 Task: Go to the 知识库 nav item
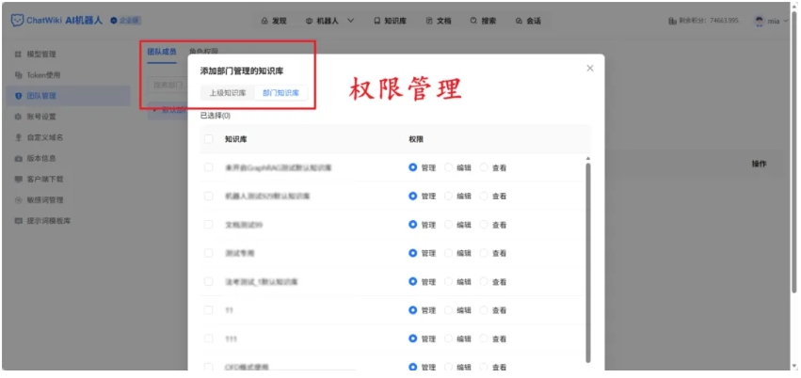click(391, 22)
